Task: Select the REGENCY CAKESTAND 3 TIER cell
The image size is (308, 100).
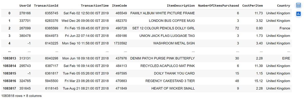Action: (170, 81)
